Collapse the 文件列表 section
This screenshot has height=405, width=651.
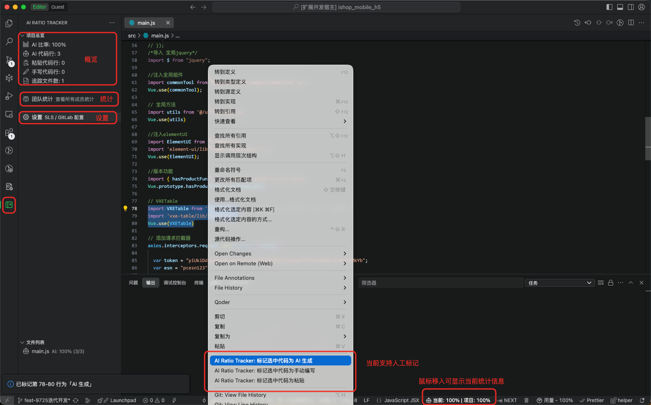23,342
